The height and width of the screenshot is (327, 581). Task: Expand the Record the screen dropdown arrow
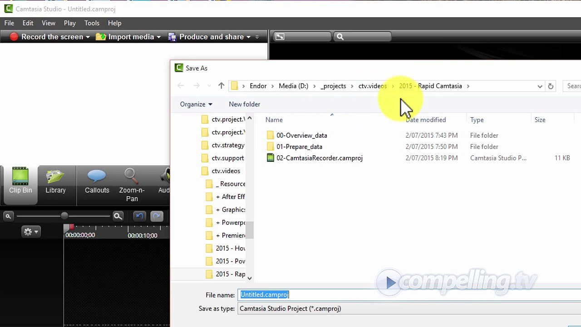[x=88, y=37]
